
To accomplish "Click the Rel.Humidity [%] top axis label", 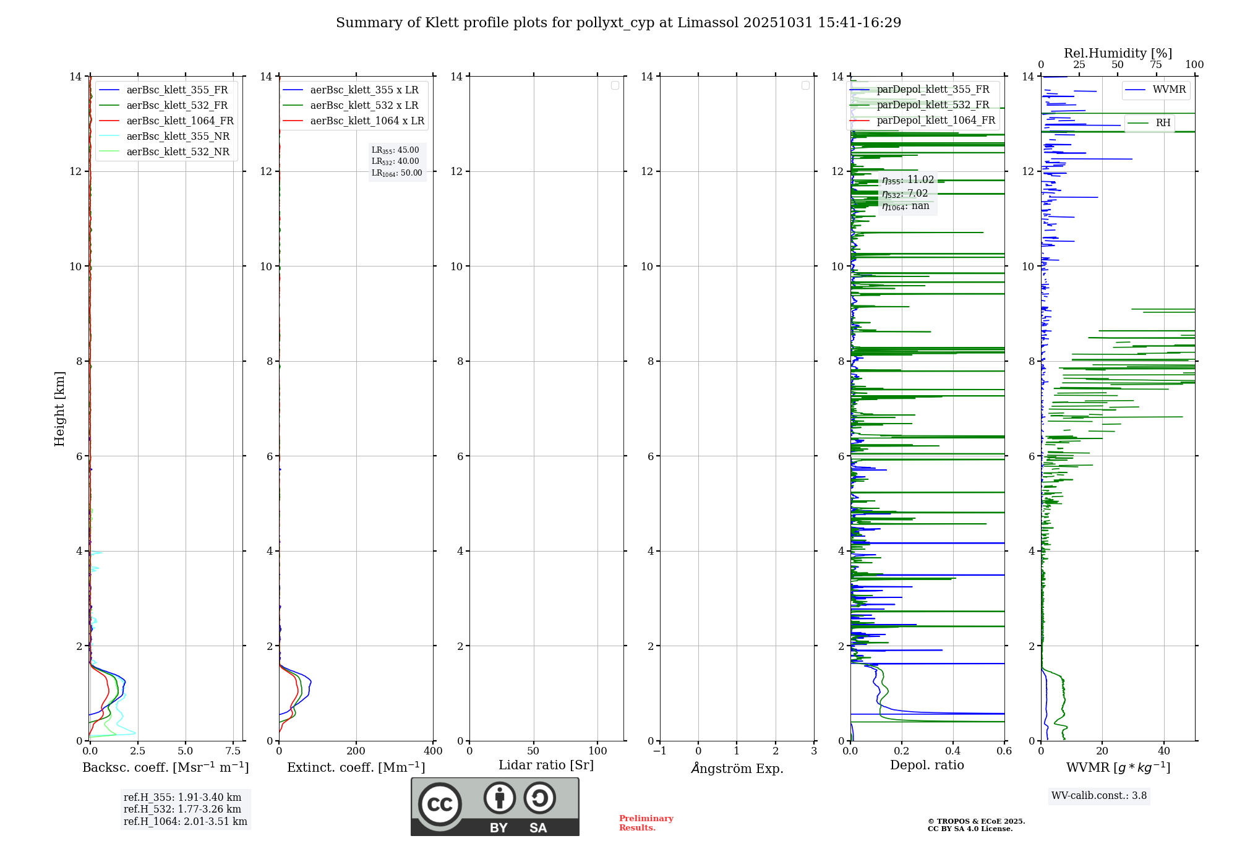I will (1118, 53).
